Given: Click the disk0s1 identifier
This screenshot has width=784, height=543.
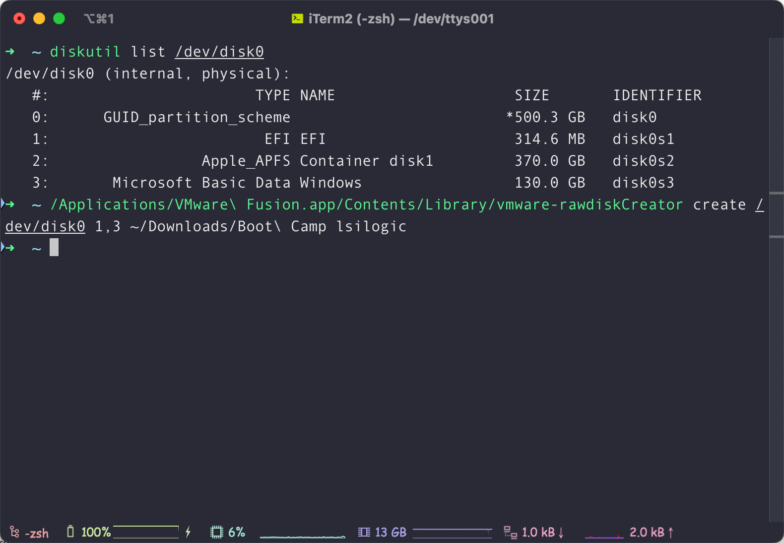Looking at the screenshot, I should pos(644,139).
